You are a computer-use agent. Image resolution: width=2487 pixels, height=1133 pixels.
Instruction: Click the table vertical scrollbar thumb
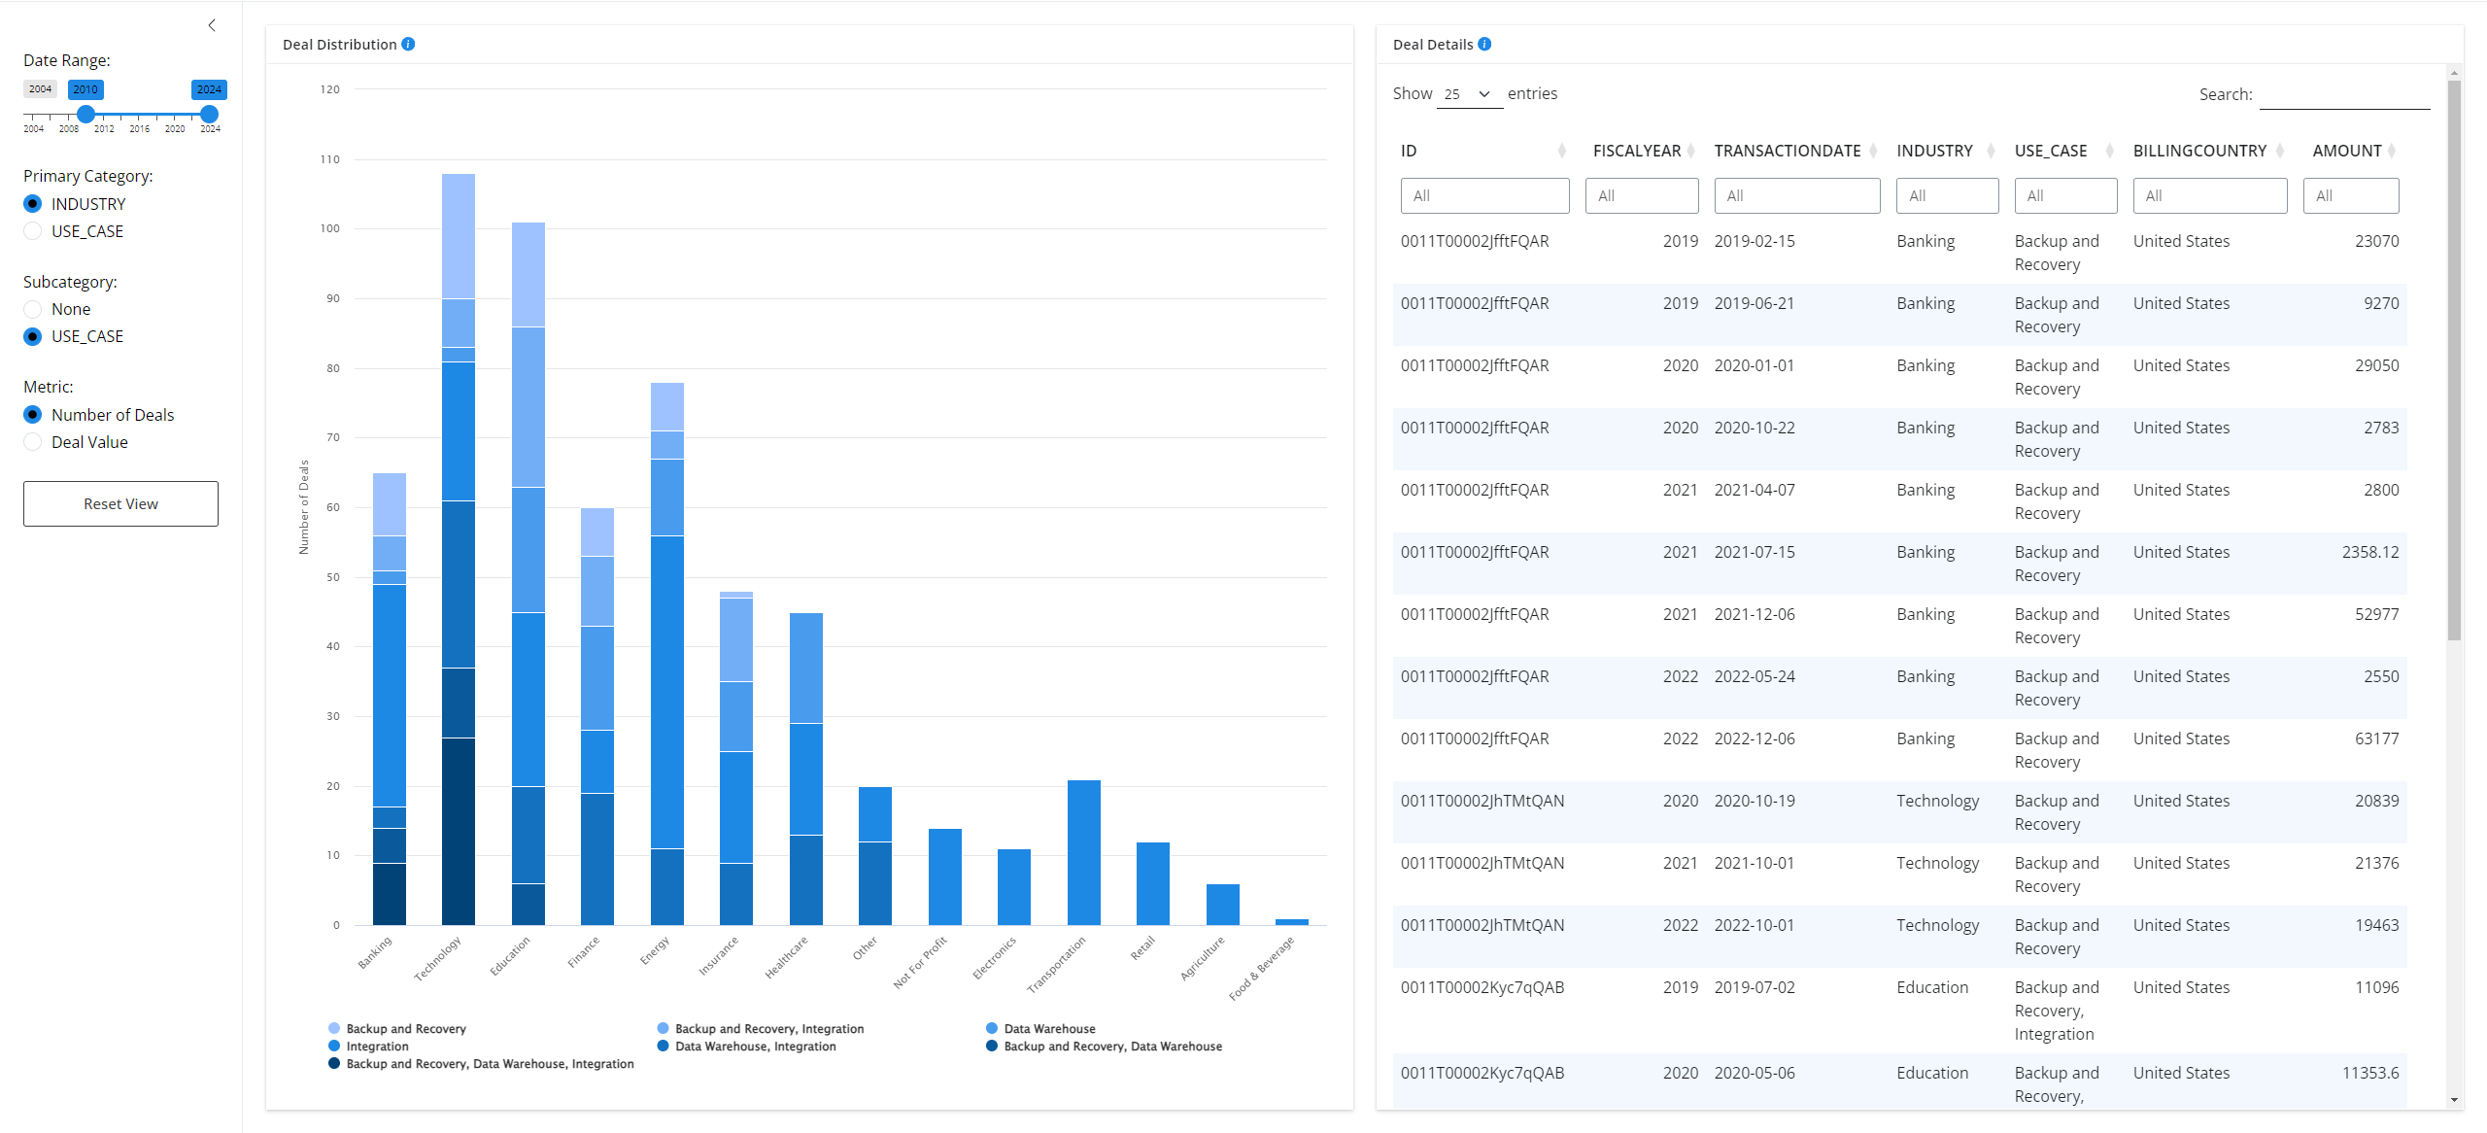point(2454,360)
